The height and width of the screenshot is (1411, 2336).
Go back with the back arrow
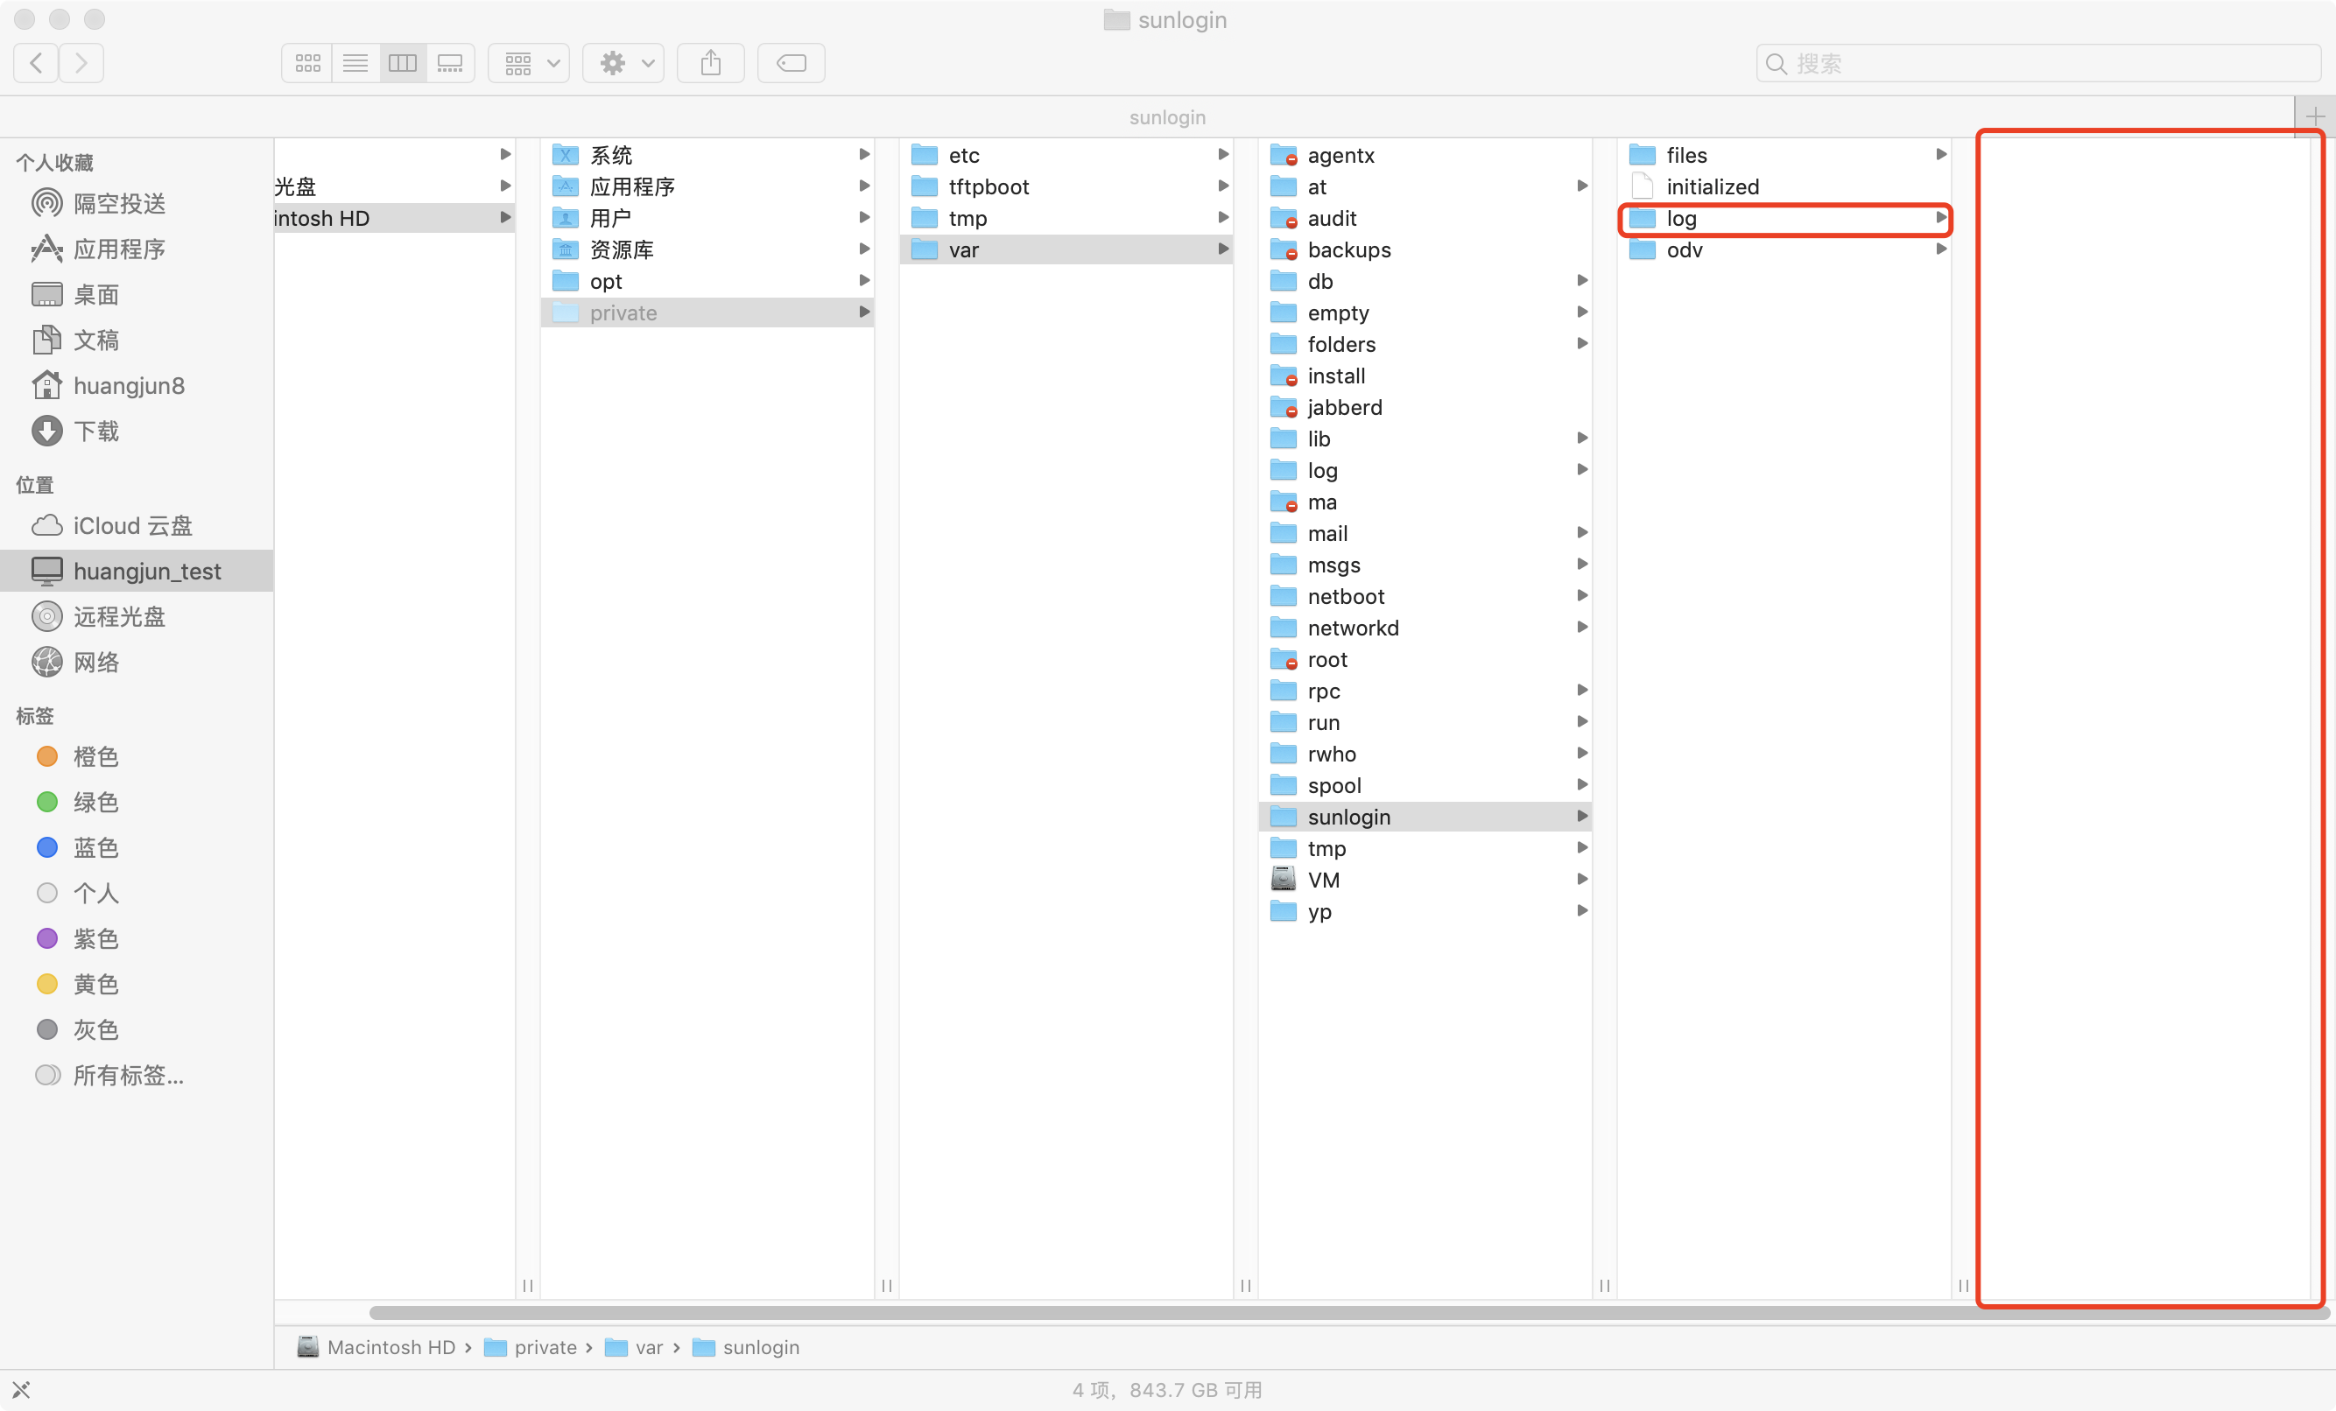click(x=36, y=64)
